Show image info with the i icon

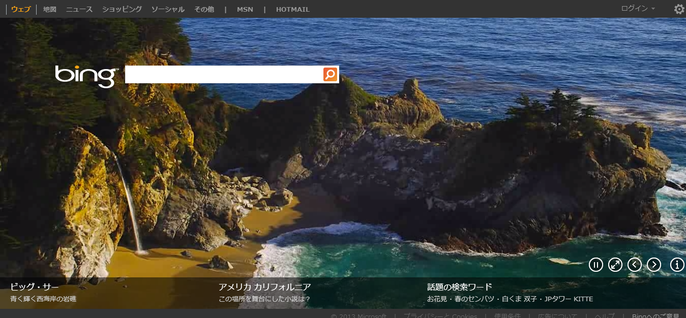click(677, 265)
